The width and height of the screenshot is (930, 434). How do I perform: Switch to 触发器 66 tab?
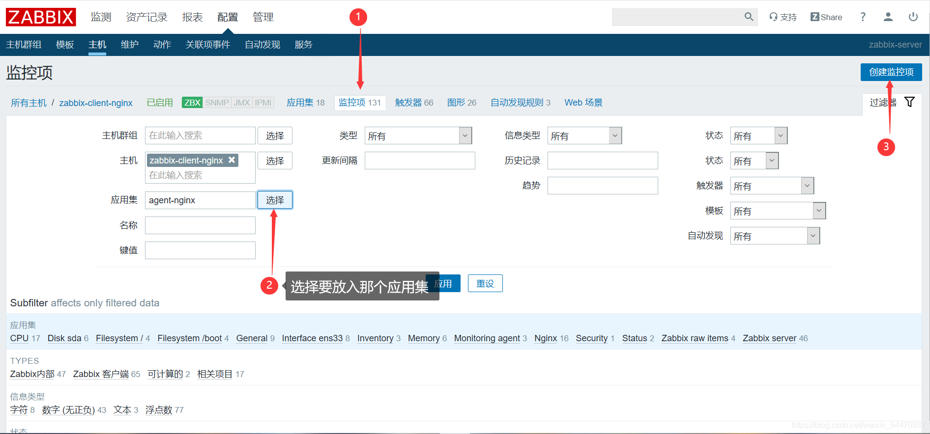pos(414,103)
